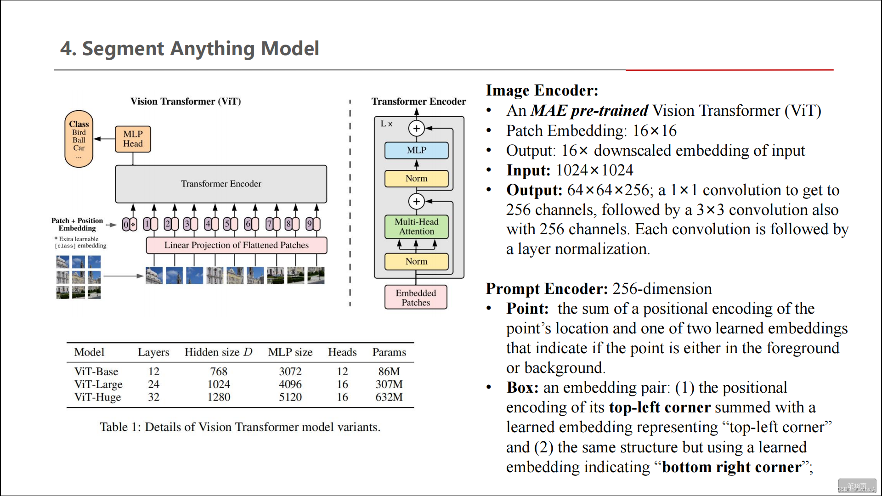Viewport: 882px width, 496px height.
Task: Toggle the extra learnable [class] embedding token 0*
Action: coord(129,224)
